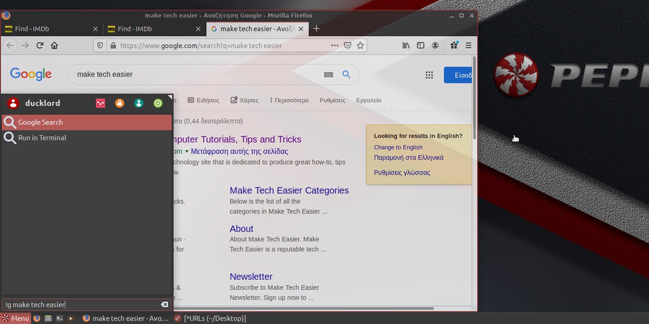Click the Firefox home icon
This screenshot has height=324, width=649.
tap(55, 45)
